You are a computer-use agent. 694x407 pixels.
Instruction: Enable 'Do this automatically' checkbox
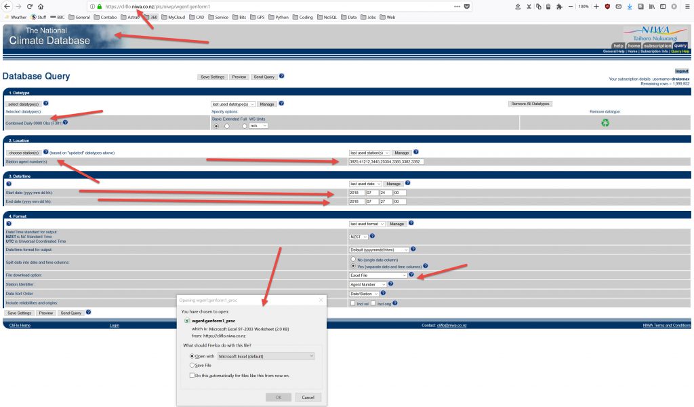click(x=193, y=374)
